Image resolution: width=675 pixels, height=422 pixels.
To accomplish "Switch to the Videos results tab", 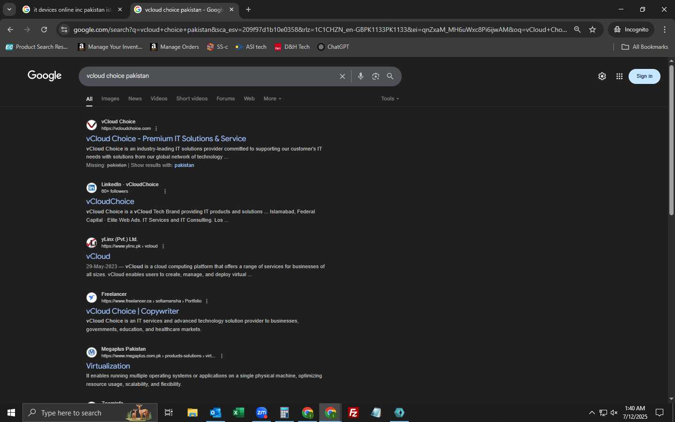I will [159, 99].
